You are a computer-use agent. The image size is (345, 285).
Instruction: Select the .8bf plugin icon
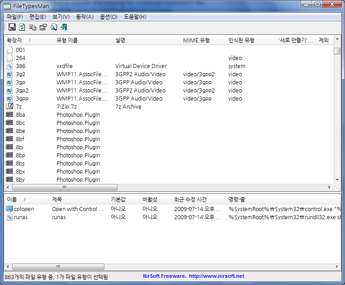click(9, 139)
